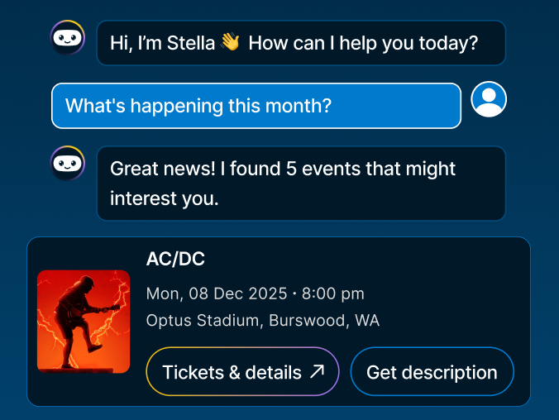Open the user profile avatar icon
559x420 pixels.
coord(489,100)
